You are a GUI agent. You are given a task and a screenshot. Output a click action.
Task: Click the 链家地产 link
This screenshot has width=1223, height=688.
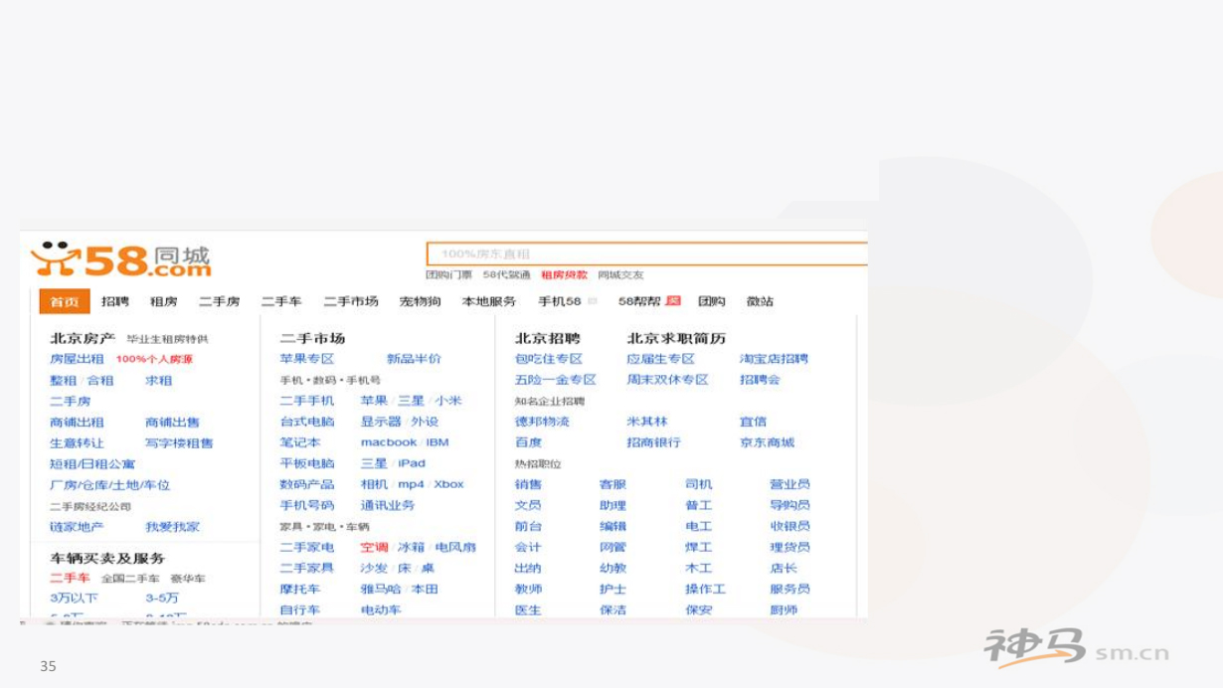coord(78,527)
